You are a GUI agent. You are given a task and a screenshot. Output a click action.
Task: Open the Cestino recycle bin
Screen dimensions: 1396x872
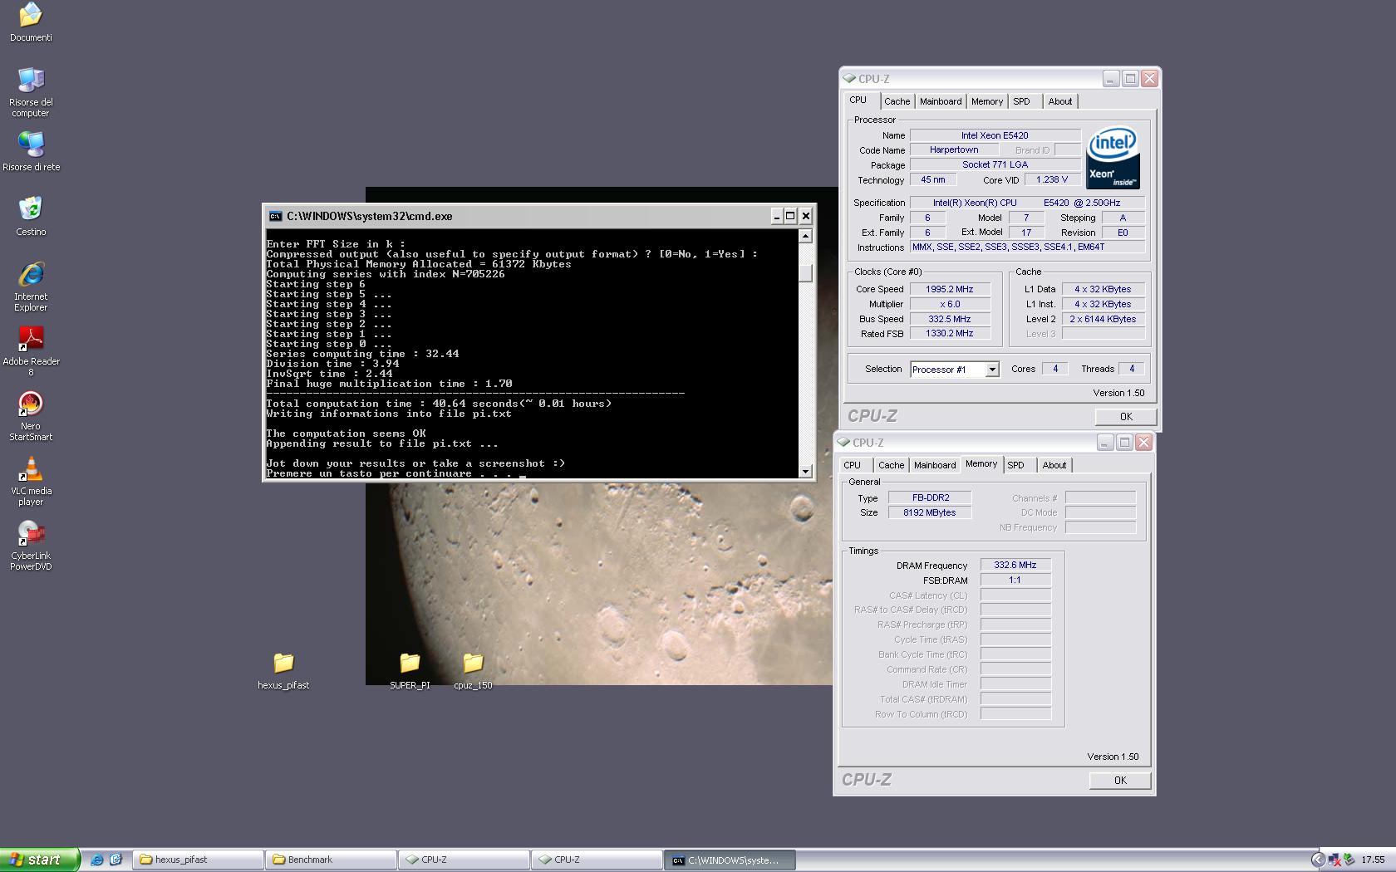(x=31, y=215)
